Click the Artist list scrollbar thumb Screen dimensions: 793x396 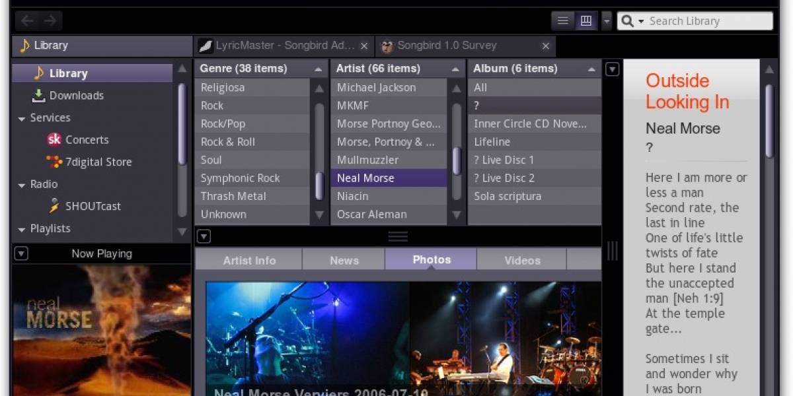tap(456, 160)
